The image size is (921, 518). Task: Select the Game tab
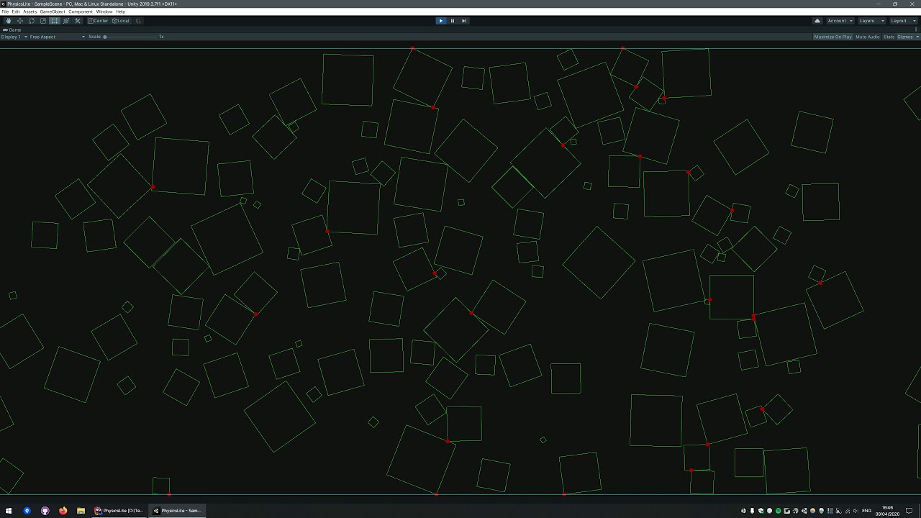tap(12, 29)
